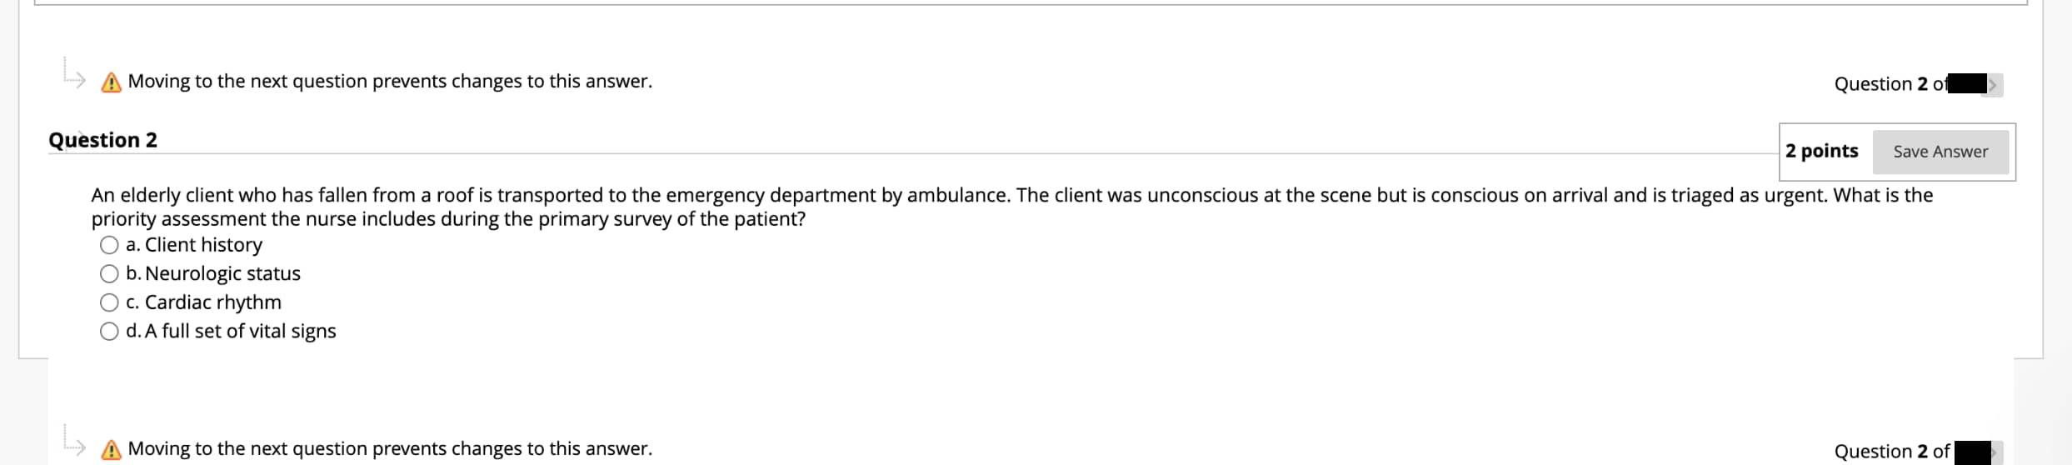Click the bottom warning triangle icon
The image size is (2072, 465).
click(111, 451)
